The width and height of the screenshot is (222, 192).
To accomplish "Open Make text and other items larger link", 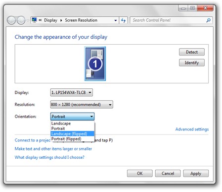I will click(53, 149).
